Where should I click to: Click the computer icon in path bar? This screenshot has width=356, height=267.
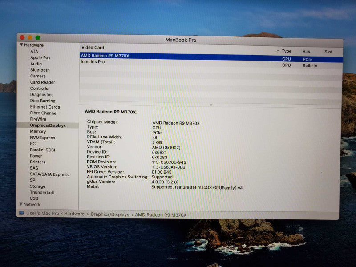(x=21, y=213)
